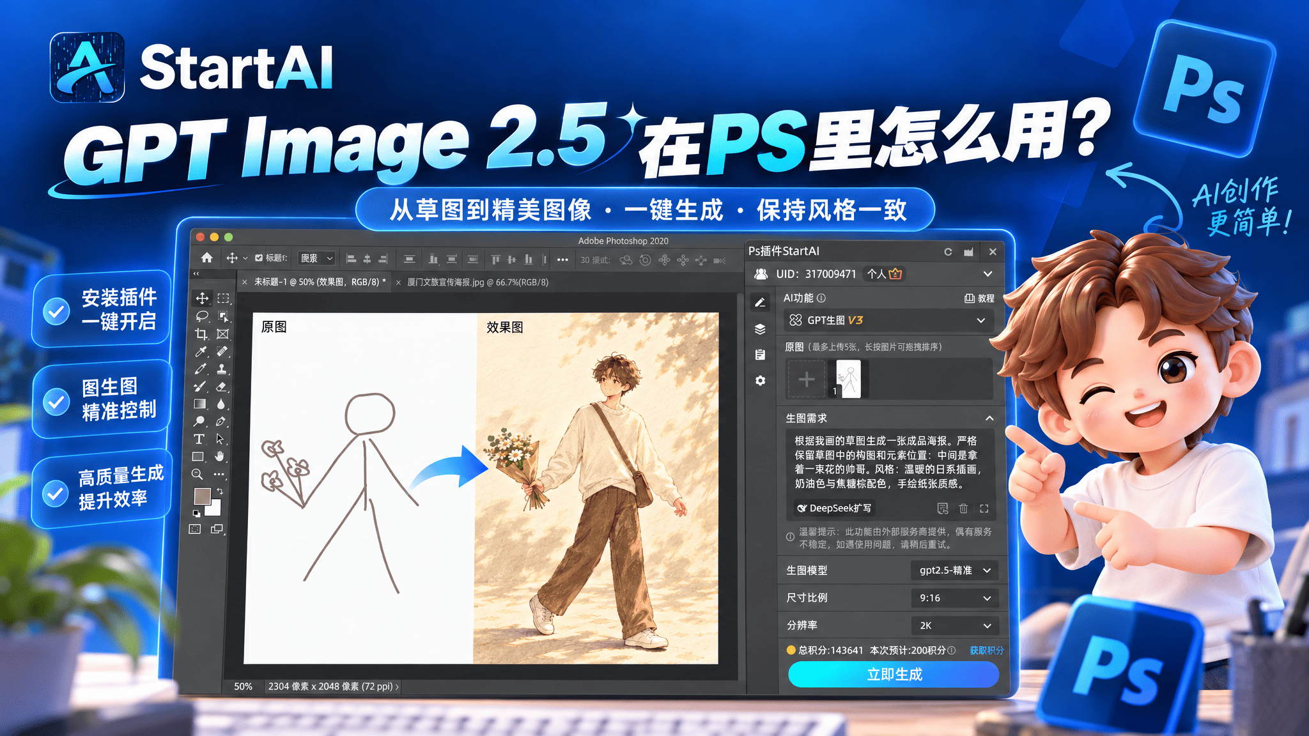Refresh the StartAI plugin panel
Viewport: 1309px width, 736px height.
tap(948, 252)
